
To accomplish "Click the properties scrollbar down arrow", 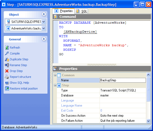I will (x=148, y=121).
